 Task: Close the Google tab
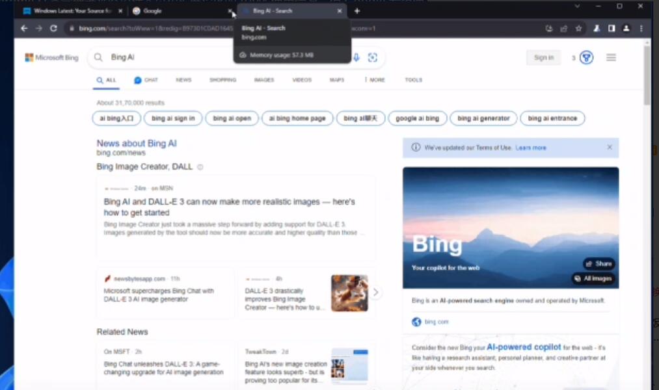(230, 11)
